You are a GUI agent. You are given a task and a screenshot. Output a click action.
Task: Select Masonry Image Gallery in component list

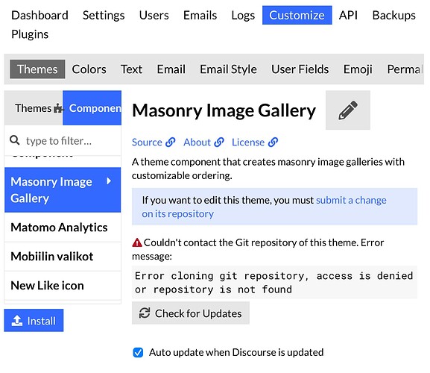63,190
